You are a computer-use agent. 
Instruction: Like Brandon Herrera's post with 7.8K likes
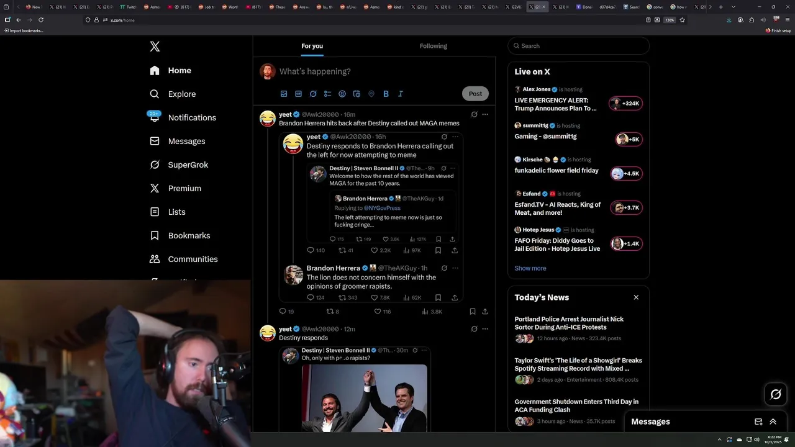coord(380,298)
